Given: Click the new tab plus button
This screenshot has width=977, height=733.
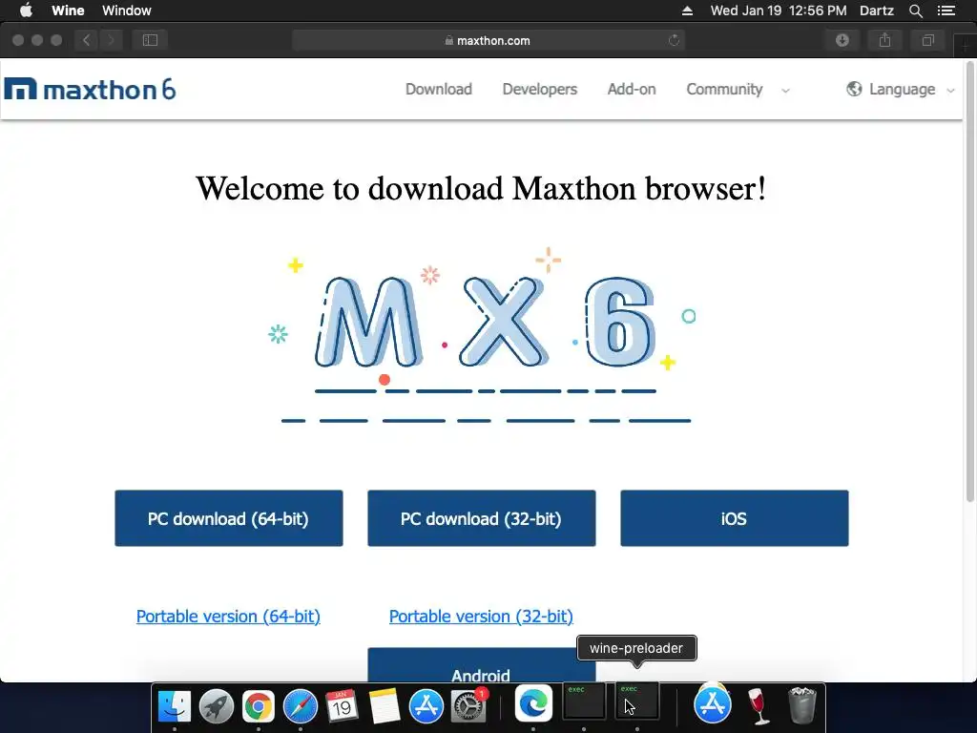Looking at the screenshot, I should pos(966,48).
